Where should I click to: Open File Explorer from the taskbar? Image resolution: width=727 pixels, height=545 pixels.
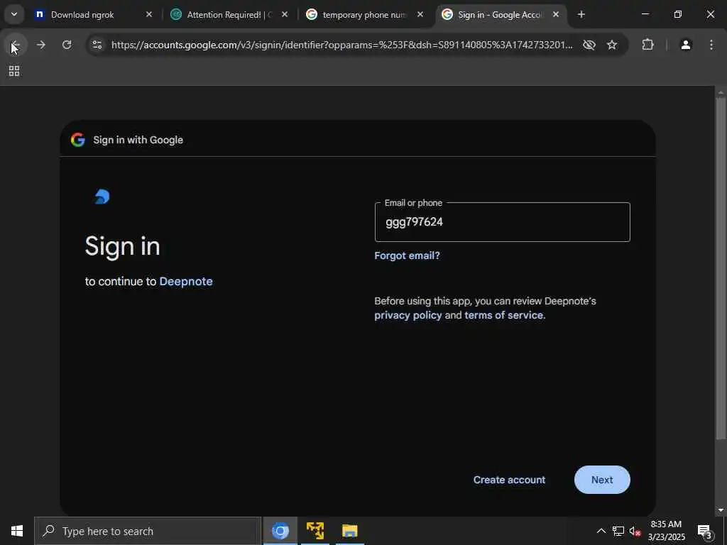[x=349, y=531]
